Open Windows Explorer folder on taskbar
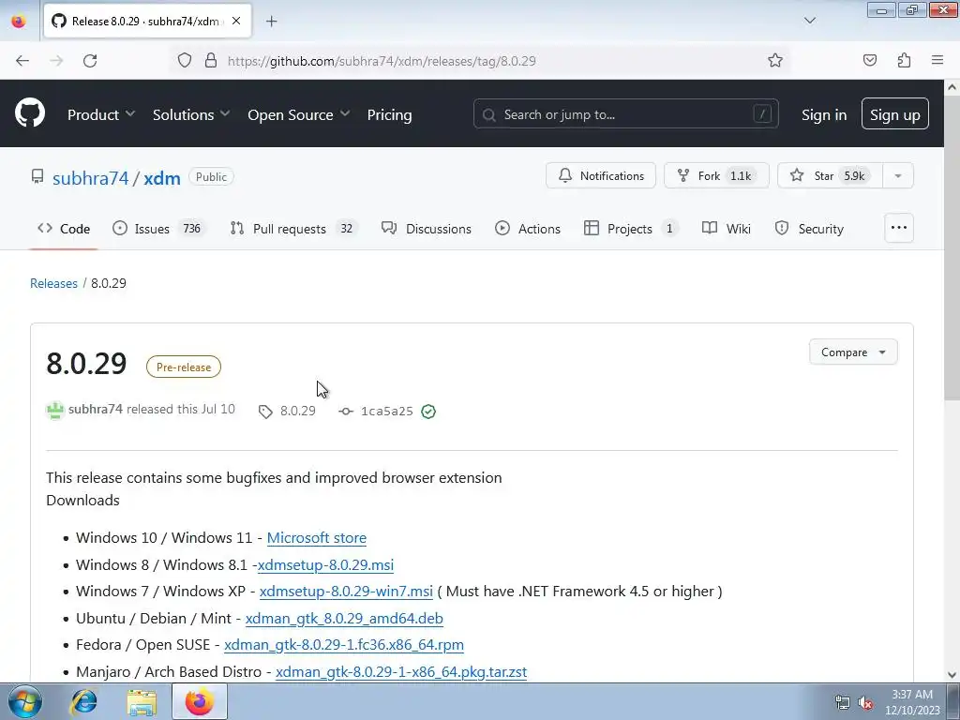 [x=142, y=702]
